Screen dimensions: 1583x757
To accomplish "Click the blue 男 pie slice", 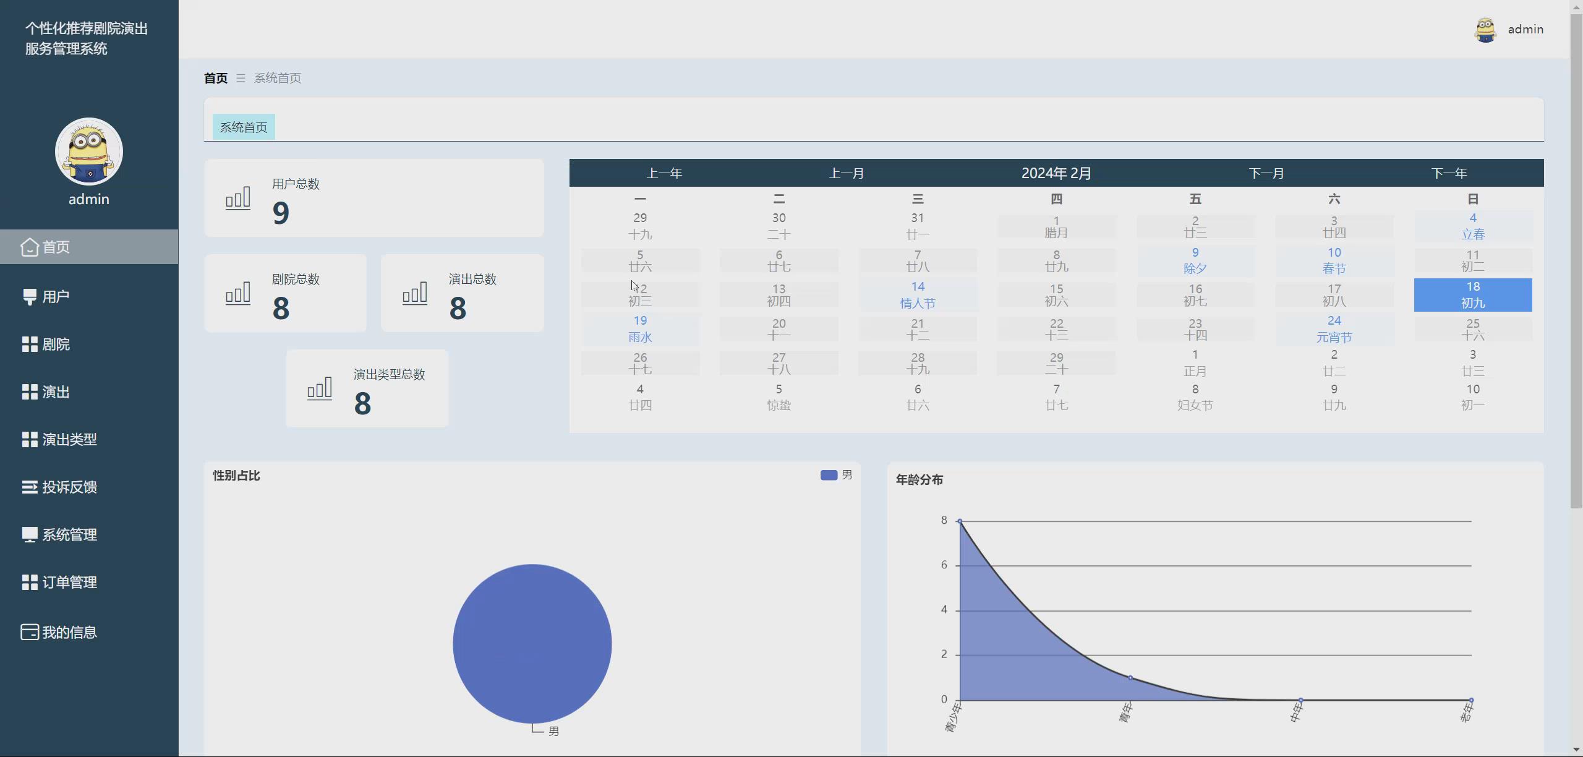I will [532, 643].
